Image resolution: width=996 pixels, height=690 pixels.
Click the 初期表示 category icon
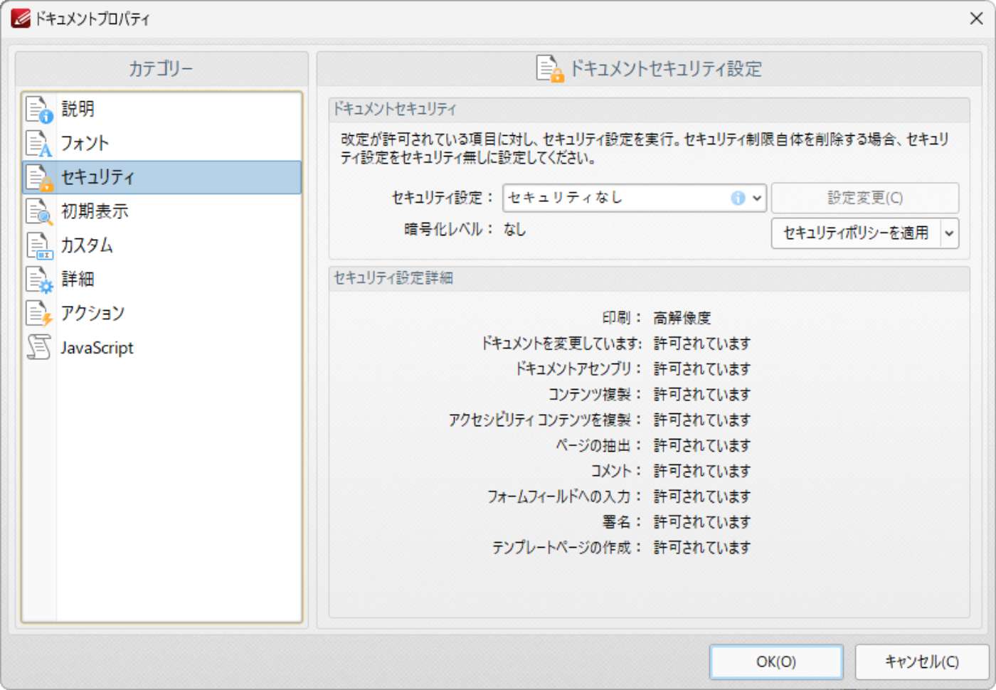[39, 211]
